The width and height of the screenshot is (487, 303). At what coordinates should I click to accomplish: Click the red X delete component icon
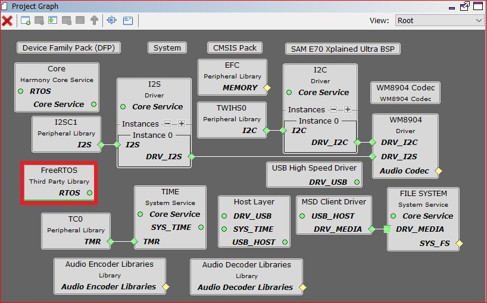click(x=7, y=21)
